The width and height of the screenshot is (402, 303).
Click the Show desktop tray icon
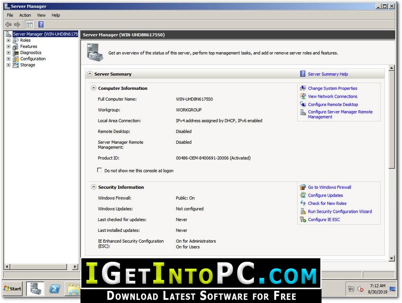coord(392,289)
